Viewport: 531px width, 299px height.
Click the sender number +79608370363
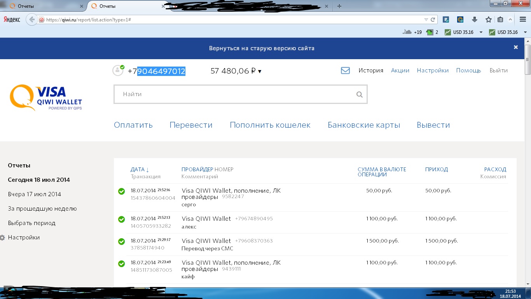(254, 241)
